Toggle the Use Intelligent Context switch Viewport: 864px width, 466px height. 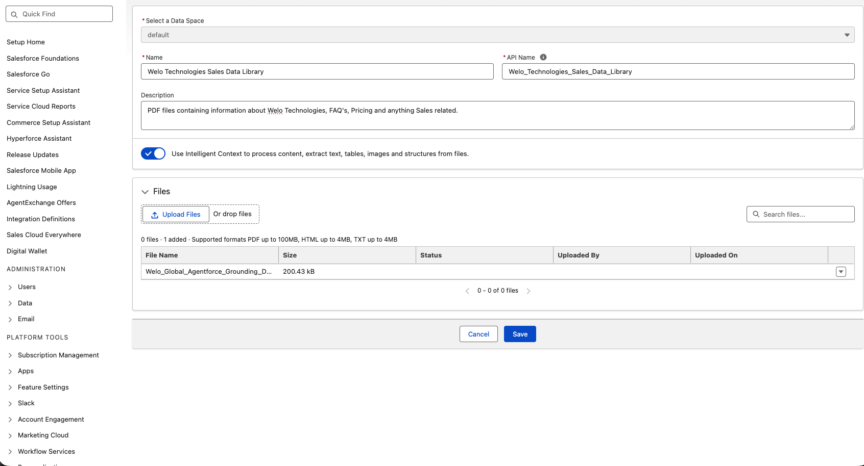153,153
